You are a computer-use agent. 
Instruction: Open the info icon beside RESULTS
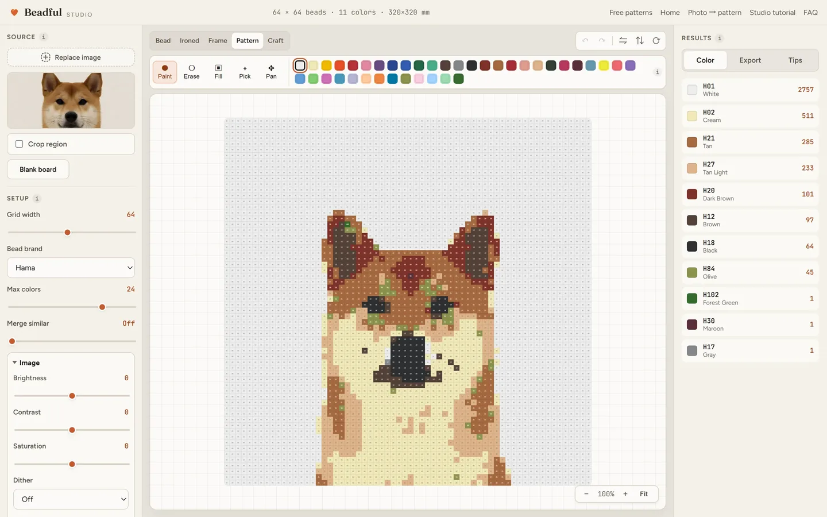720,38
